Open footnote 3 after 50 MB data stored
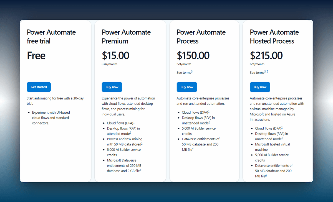333x202 pixels. tap(142, 143)
